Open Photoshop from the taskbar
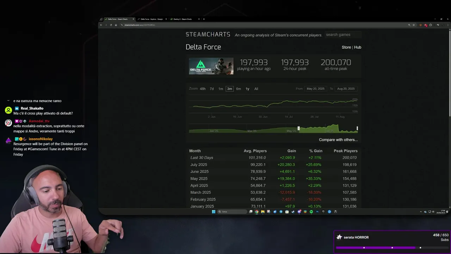This screenshot has width=451, height=254. pos(317,212)
